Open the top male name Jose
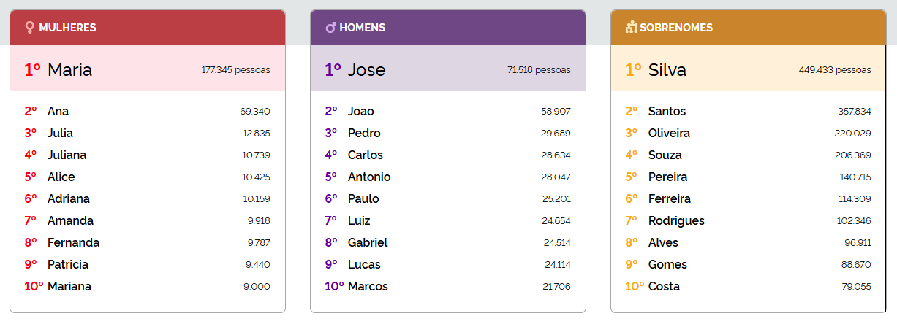The height and width of the screenshot is (324, 897). (366, 70)
